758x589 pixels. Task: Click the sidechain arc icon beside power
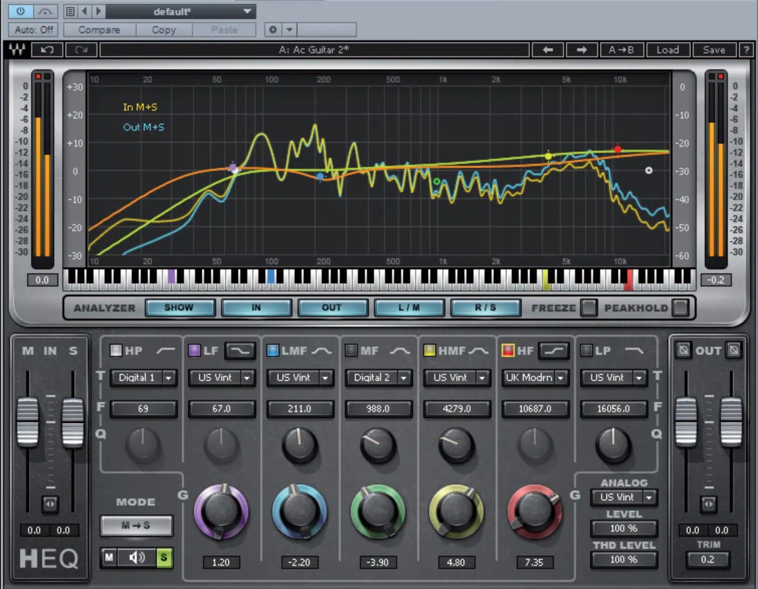(46, 11)
